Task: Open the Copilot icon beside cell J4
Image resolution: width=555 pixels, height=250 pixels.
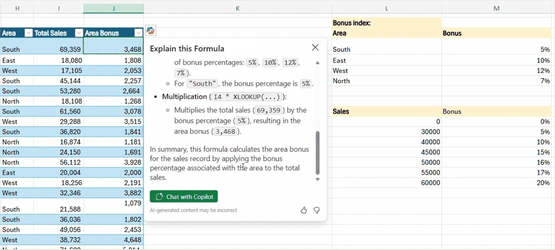Action: [151, 31]
